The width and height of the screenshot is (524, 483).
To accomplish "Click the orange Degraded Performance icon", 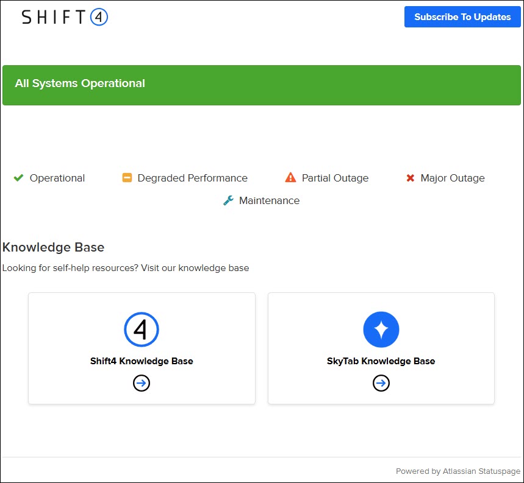I will click(127, 178).
